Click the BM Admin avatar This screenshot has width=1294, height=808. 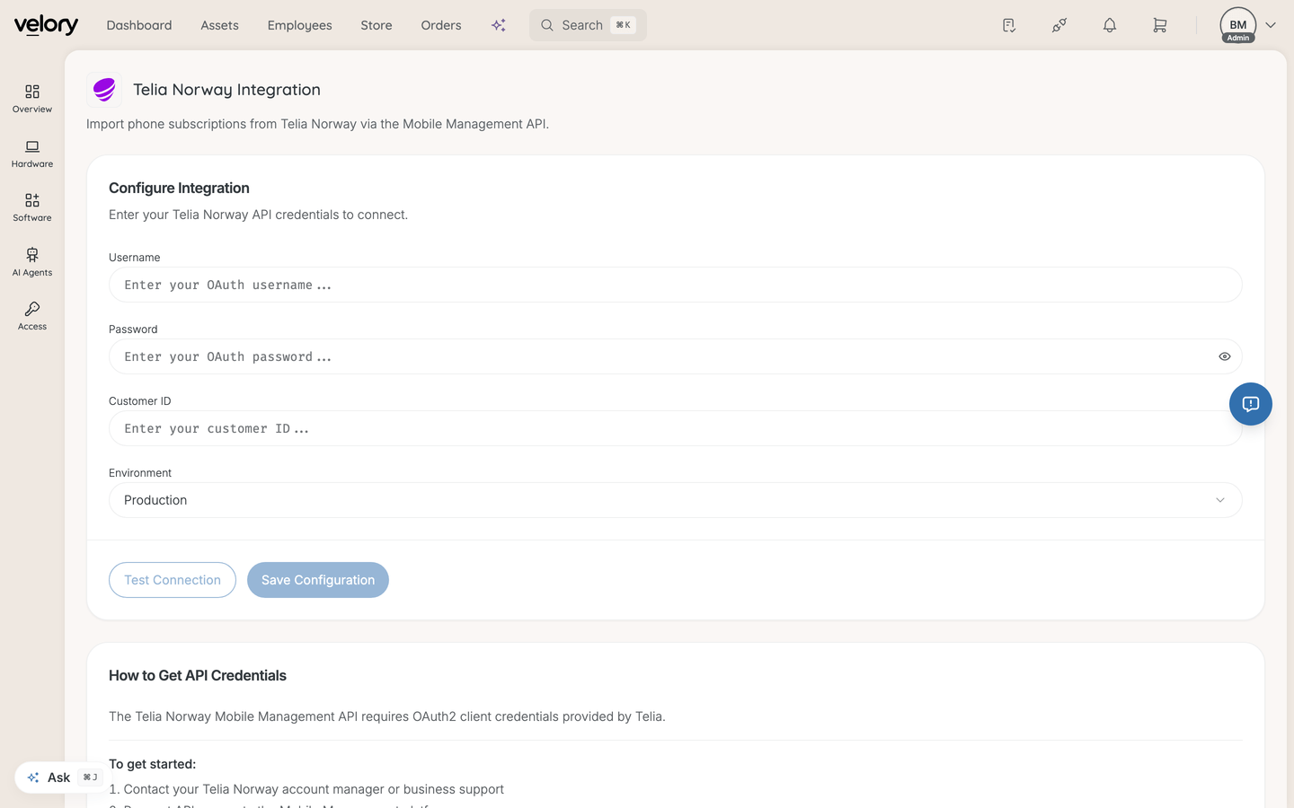[x=1238, y=25]
